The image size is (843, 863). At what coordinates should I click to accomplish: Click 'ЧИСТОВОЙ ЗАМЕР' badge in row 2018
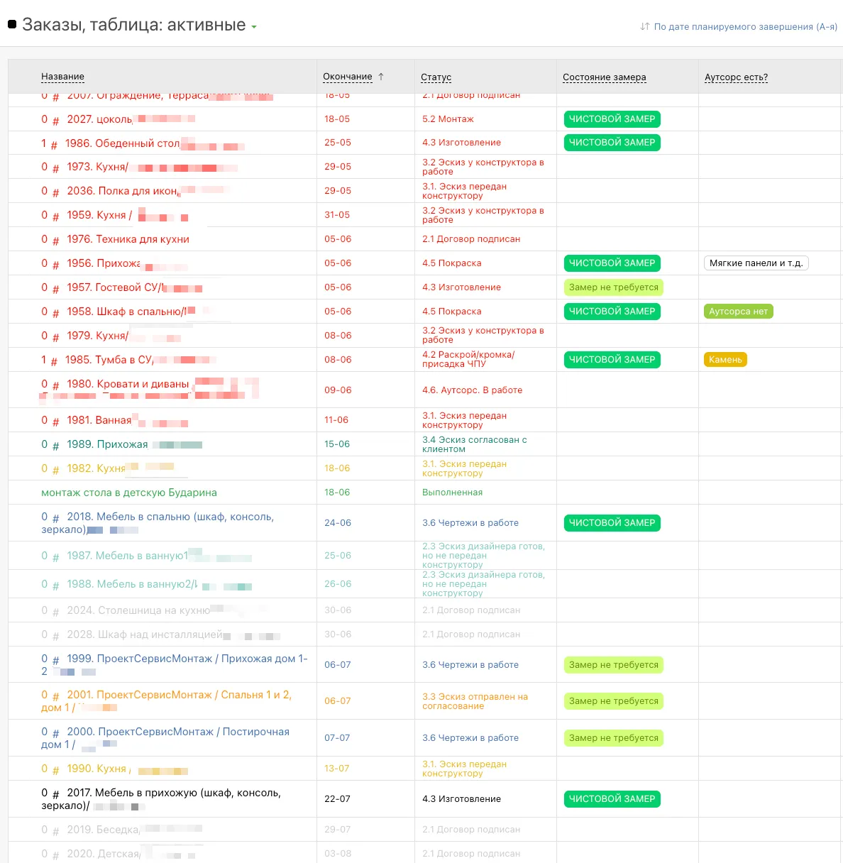(x=612, y=523)
